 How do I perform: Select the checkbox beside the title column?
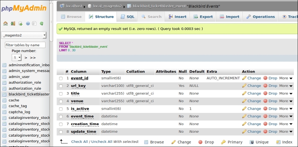(61, 94)
